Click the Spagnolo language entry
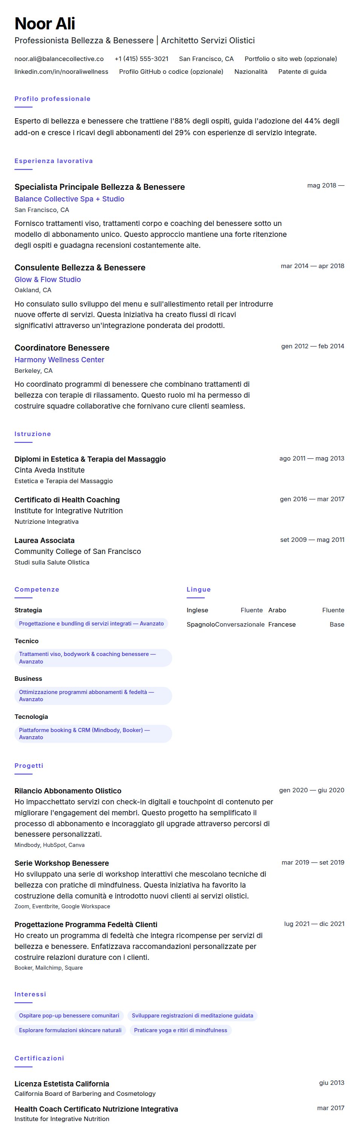The height and width of the screenshot is (1138, 359). [226, 624]
